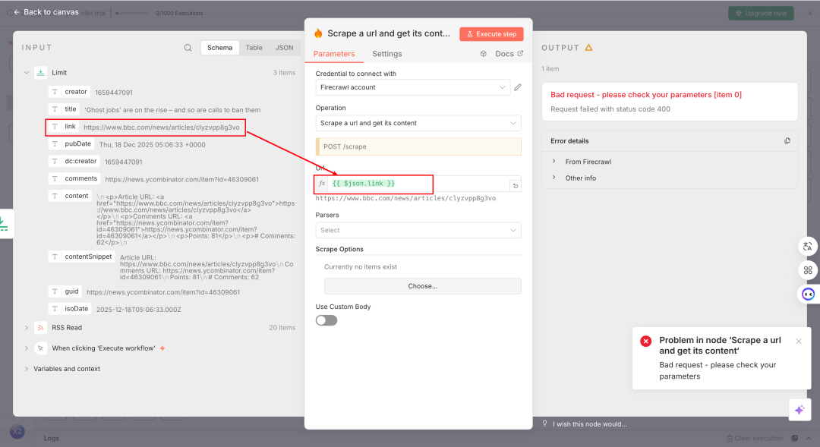Click the Choose... scrape options button
820x447 pixels.
pyautogui.click(x=423, y=286)
